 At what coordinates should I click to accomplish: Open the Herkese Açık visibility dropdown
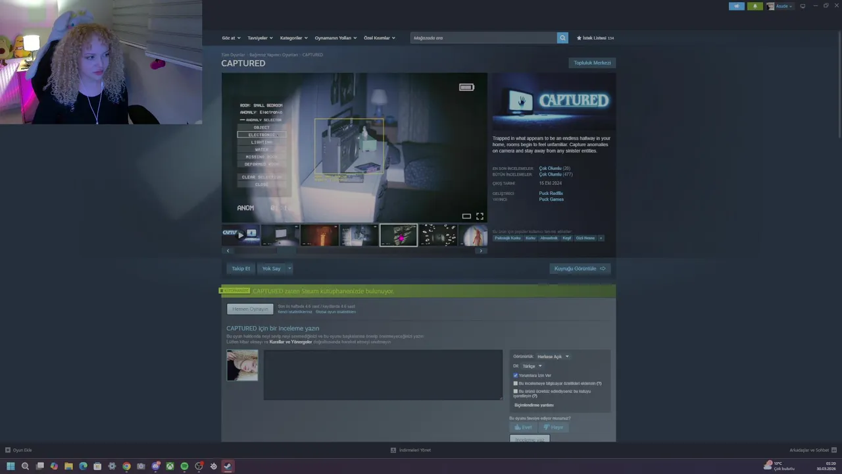click(553, 357)
